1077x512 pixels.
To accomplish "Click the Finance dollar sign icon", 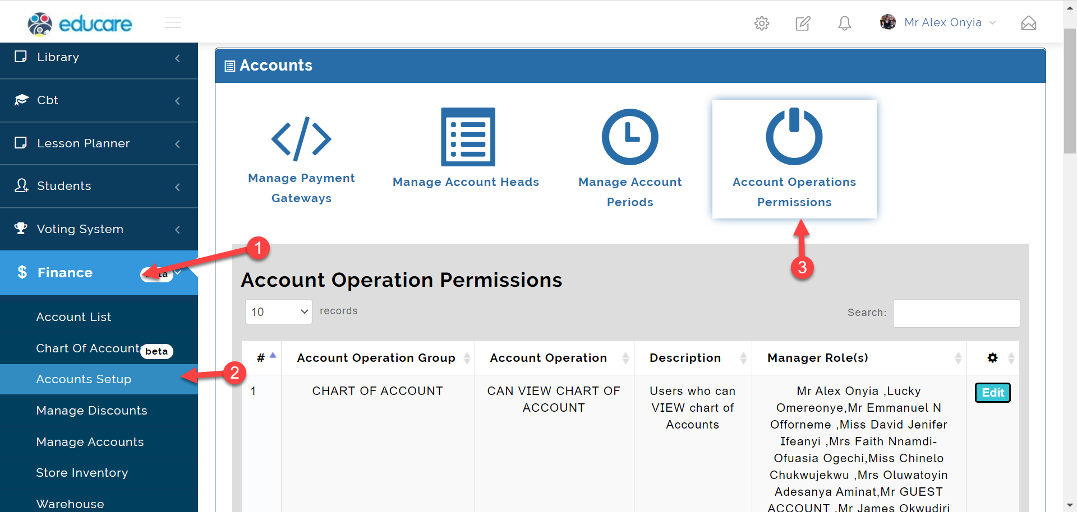I will 22,272.
